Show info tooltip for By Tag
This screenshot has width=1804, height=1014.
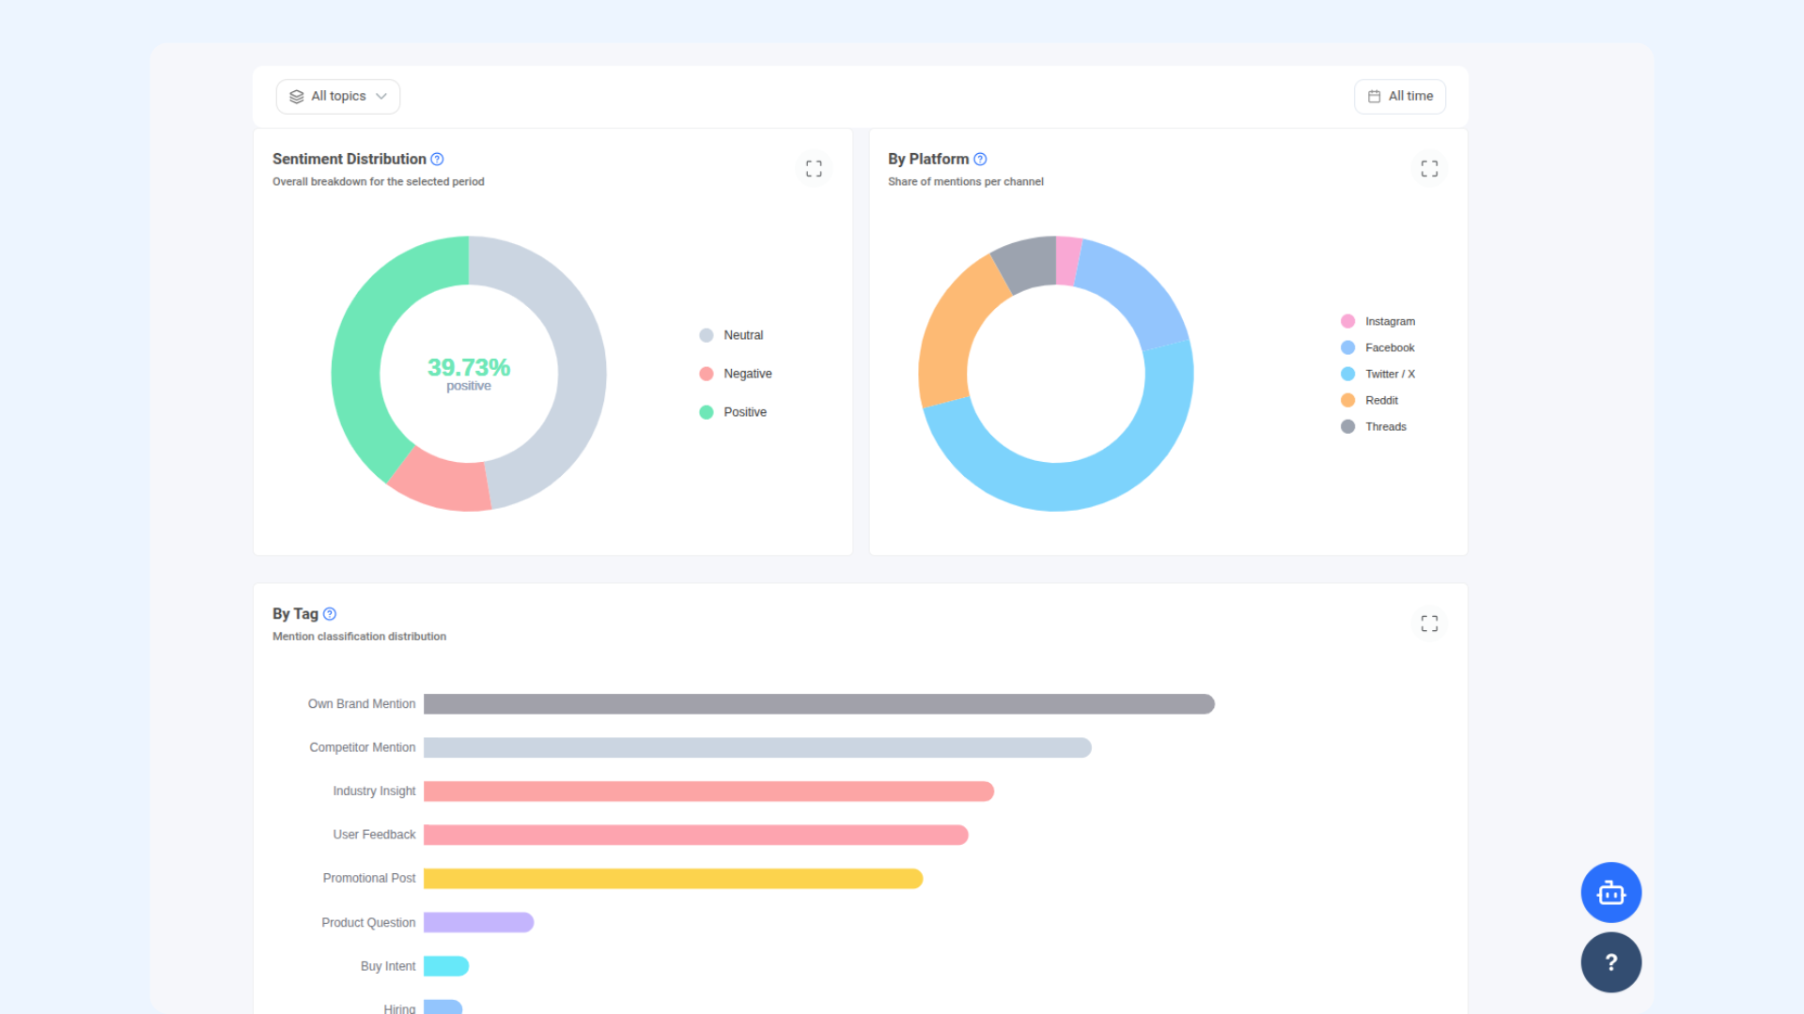click(330, 614)
